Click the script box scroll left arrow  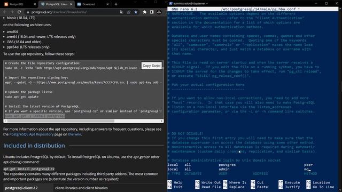(5, 121)
